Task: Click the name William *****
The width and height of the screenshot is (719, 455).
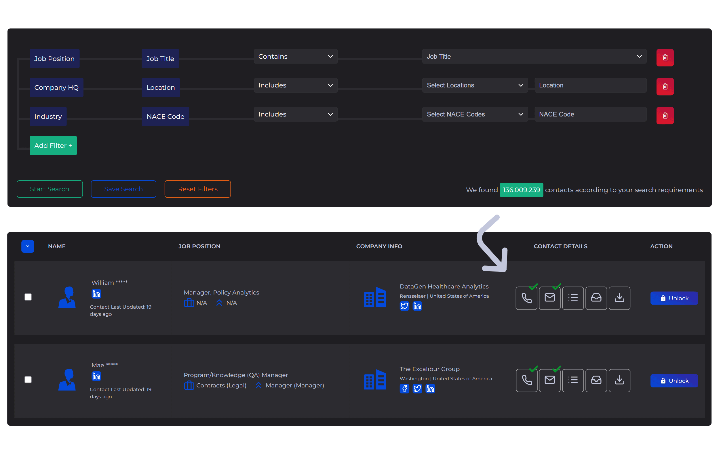Action: pos(109,282)
